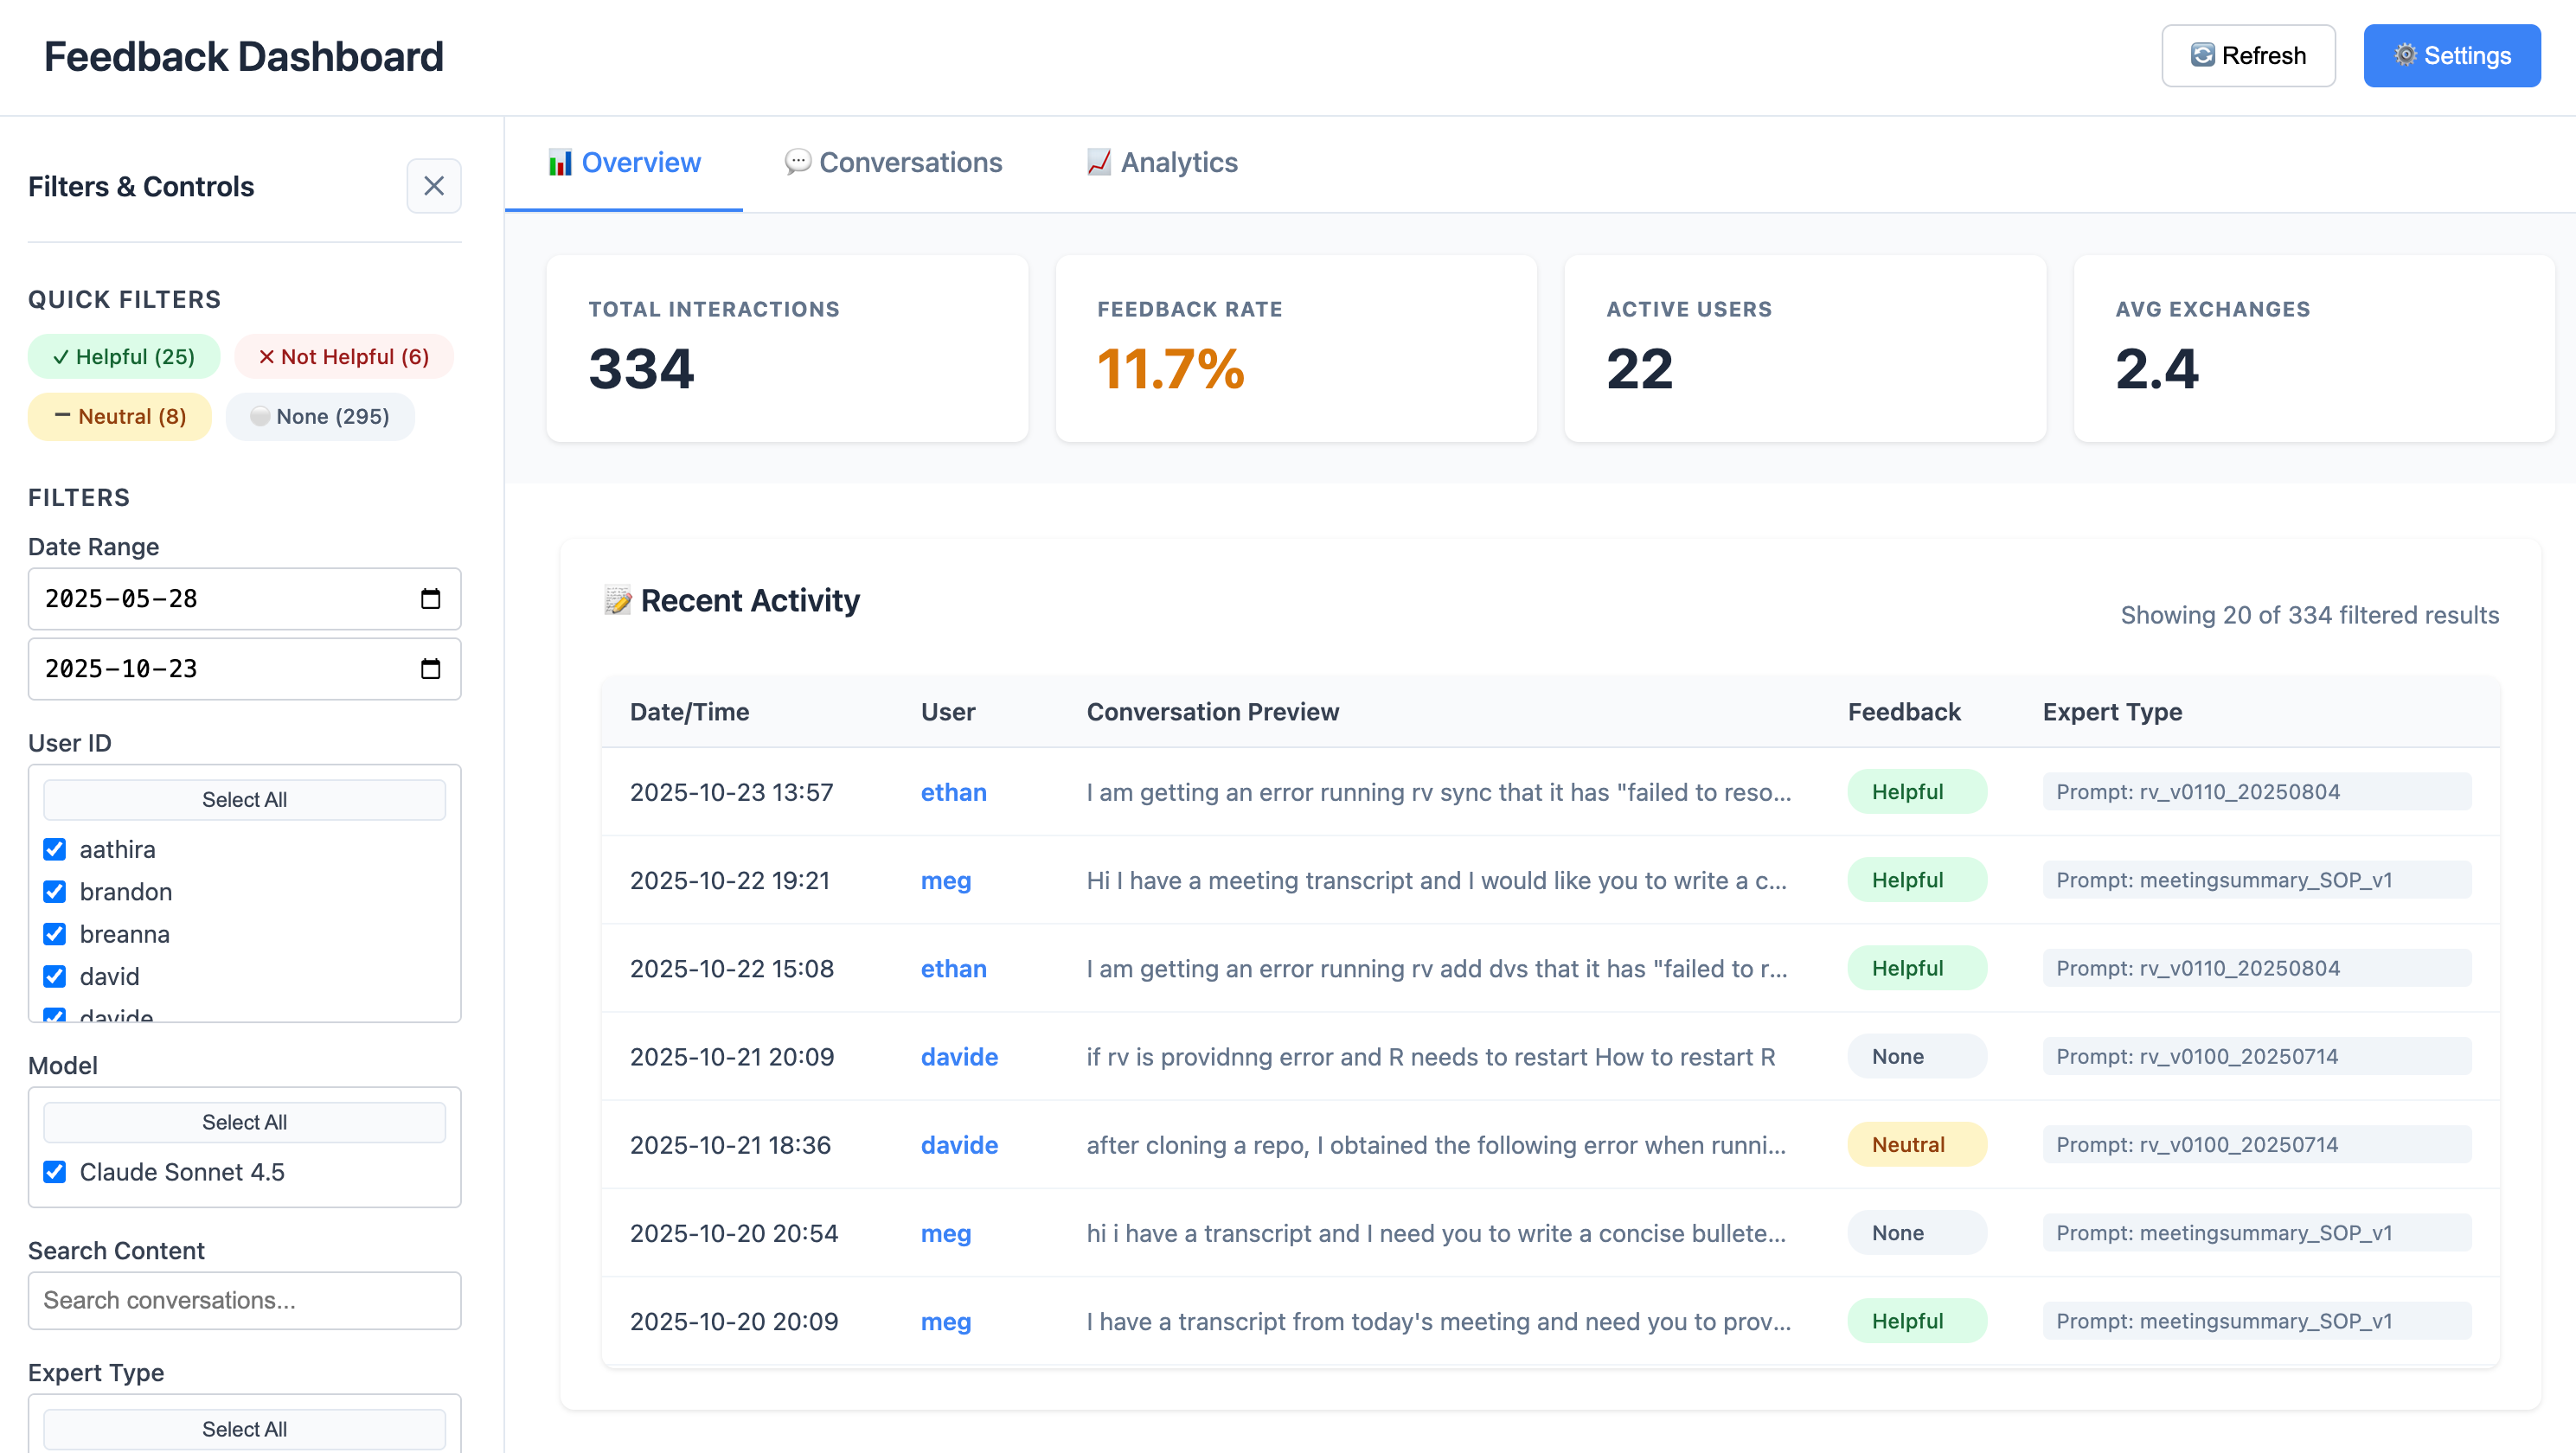Screen dimensions: 2576x1453
Task: Select the Helpful (25) filter pill
Action: click(x=124, y=356)
